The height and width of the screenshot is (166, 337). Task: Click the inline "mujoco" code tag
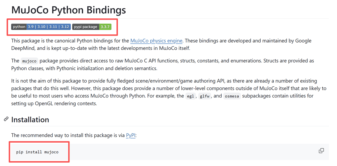pyautogui.click(x=29, y=61)
